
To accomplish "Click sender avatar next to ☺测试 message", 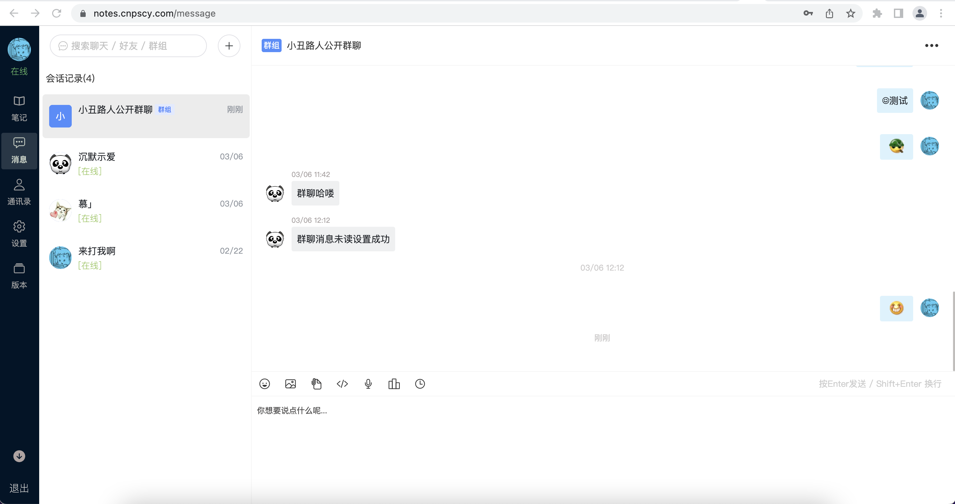I will [929, 100].
